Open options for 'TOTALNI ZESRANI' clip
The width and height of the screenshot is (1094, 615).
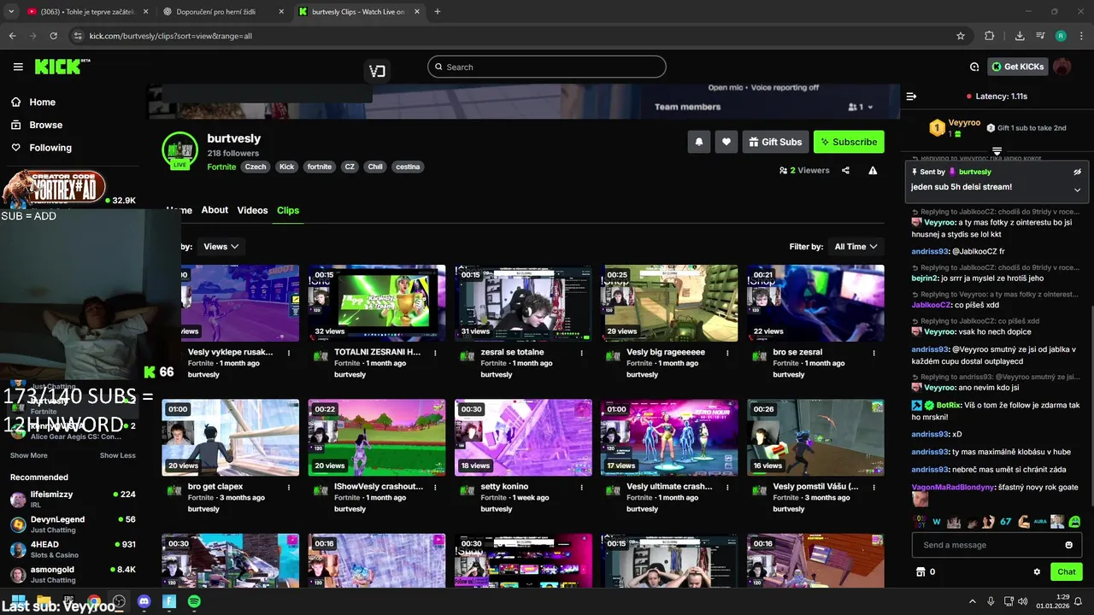(x=435, y=352)
